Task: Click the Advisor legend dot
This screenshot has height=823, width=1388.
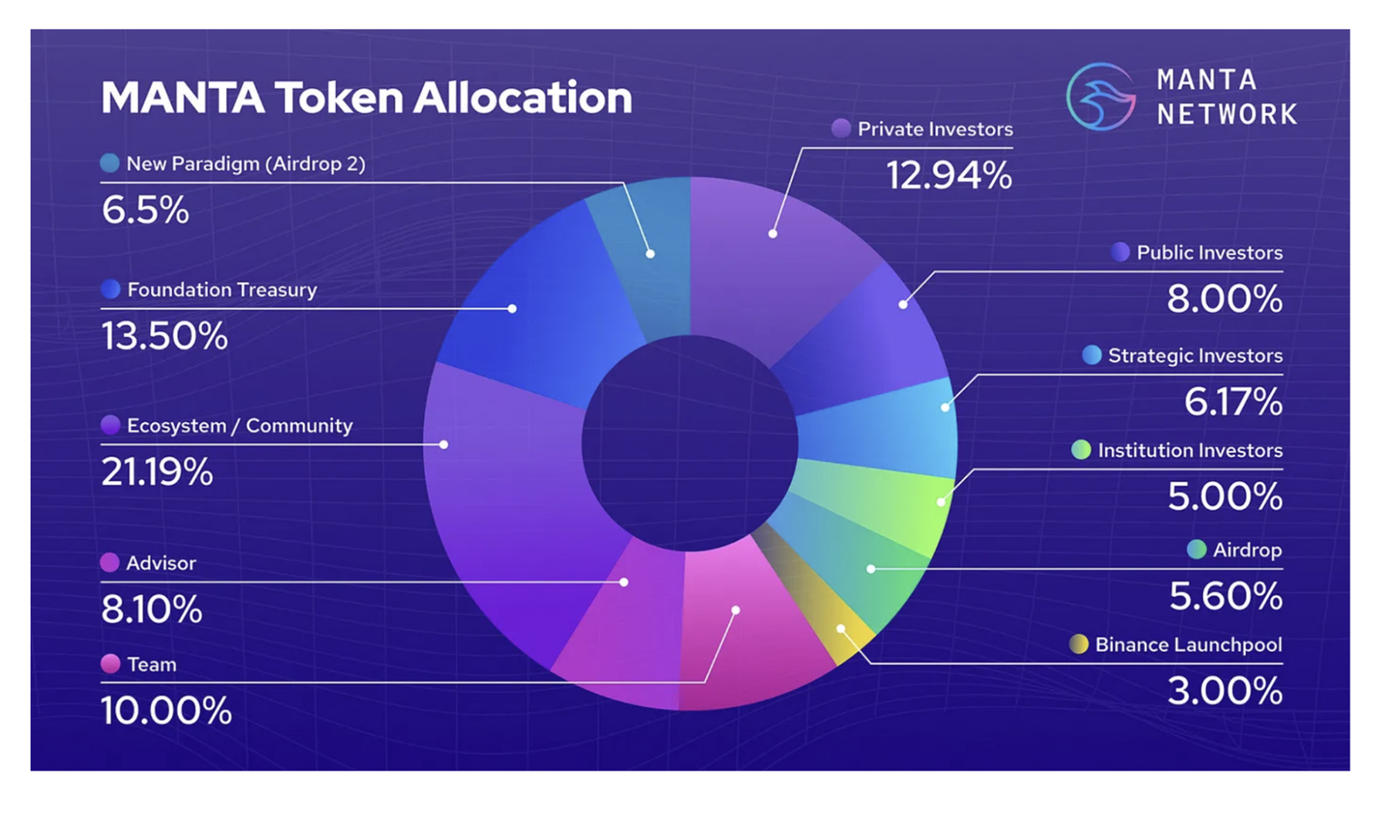Action: 109,563
